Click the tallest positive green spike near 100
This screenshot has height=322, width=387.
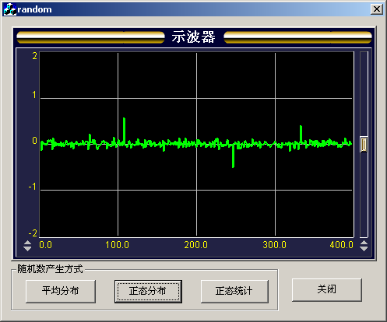[x=124, y=130]
